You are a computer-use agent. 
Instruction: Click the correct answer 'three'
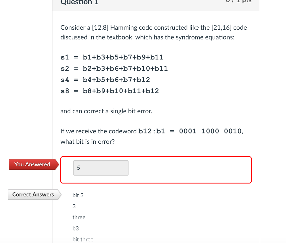tap(79, 218)
